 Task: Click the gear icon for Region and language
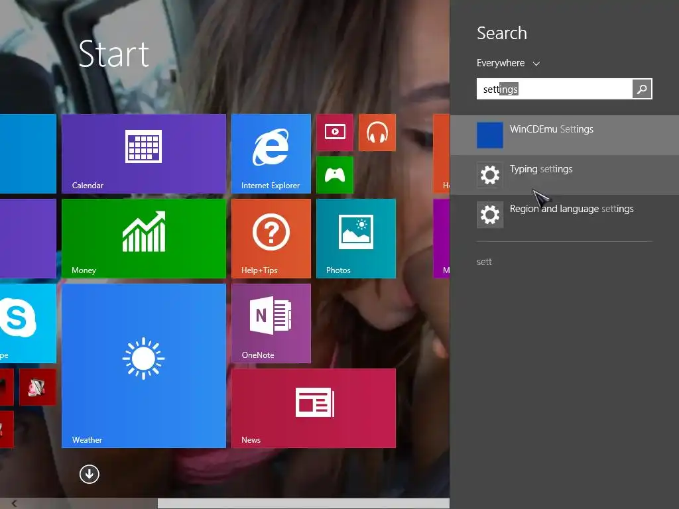[x=490, y=215]
